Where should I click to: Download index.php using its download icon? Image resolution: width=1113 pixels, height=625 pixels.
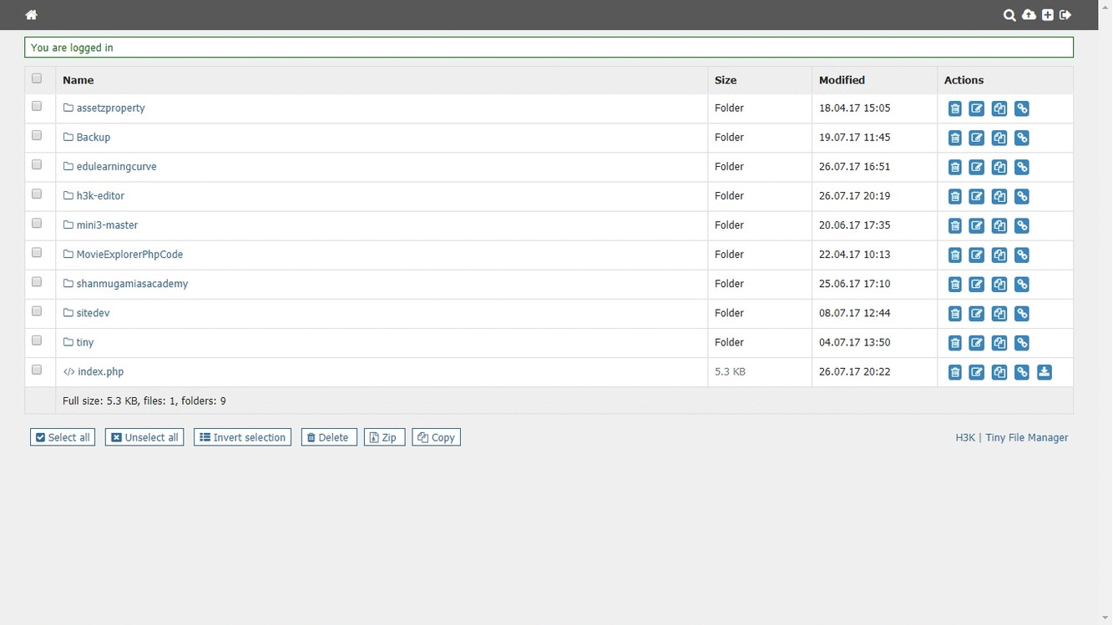pyautogui.click(x=1044, y=372)
